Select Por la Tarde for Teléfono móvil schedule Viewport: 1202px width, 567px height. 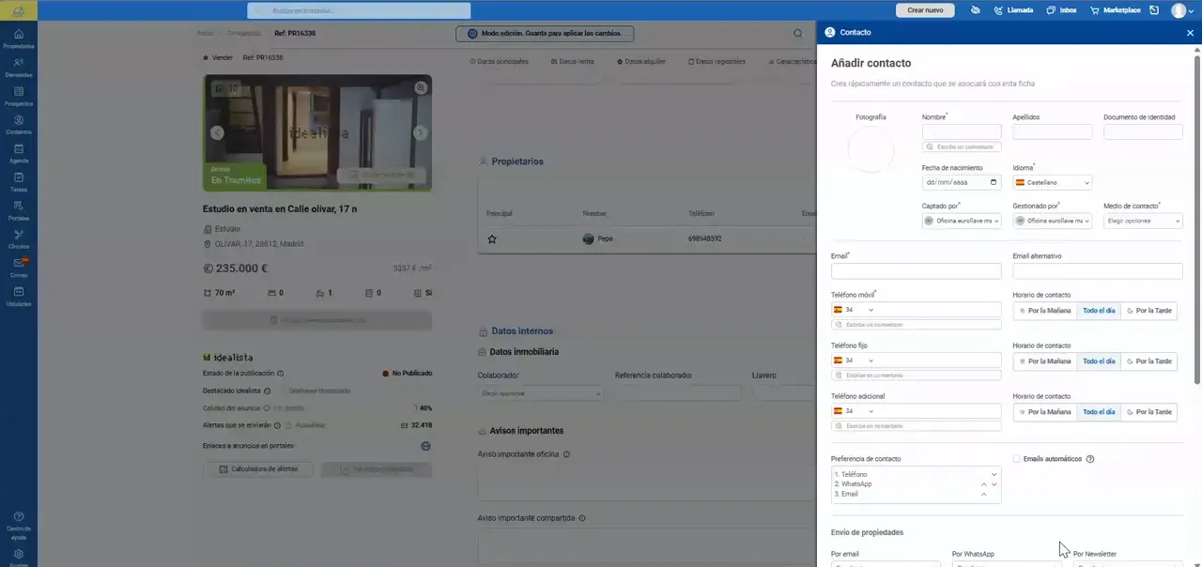1149,311
